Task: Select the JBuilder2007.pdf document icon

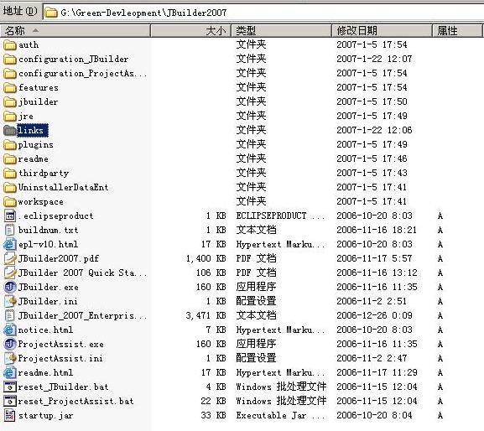Action: (x=10, y=259)
